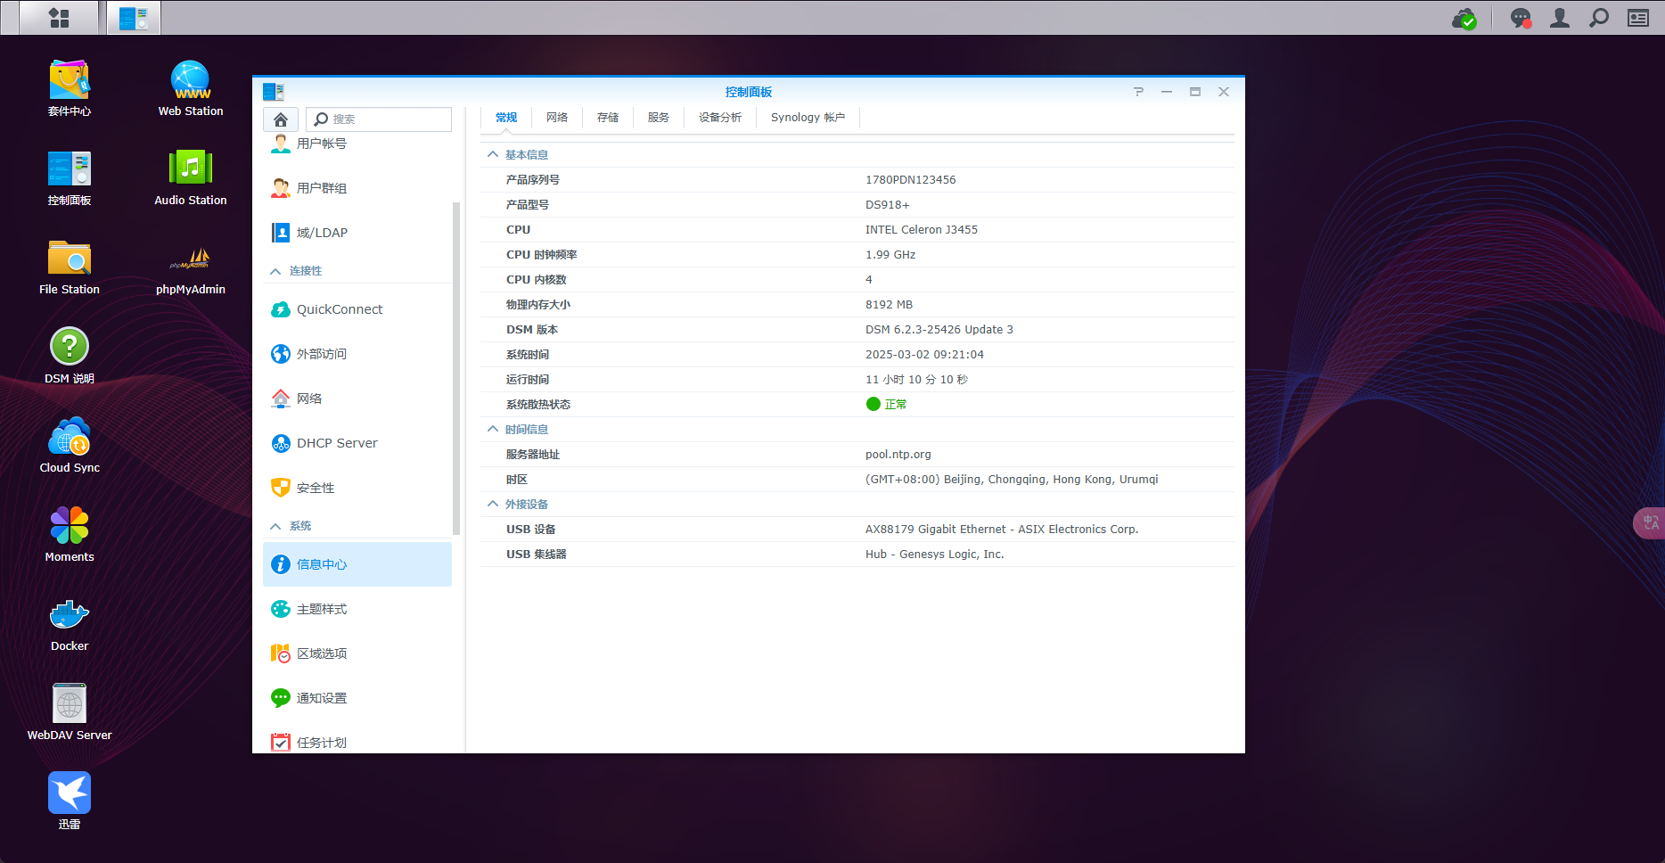Viewport: 1665px width, 863px height.
Task: Click the Control Panel search field
Action: tap(379, 119)
